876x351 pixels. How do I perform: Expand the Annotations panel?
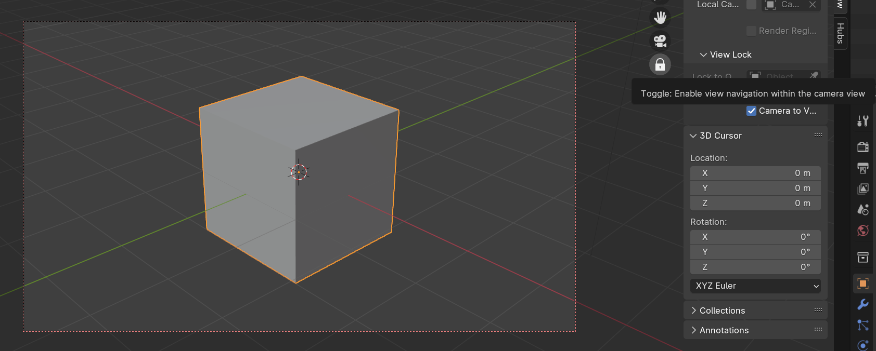pyautogui.click(x=693, y=330)
